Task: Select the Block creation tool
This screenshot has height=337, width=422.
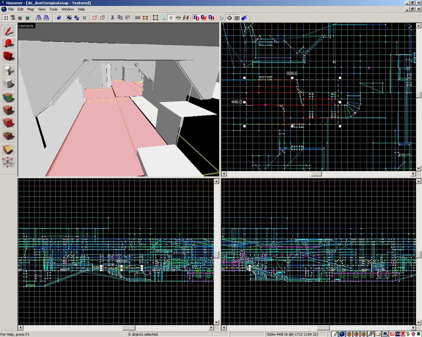Action: 9,84
